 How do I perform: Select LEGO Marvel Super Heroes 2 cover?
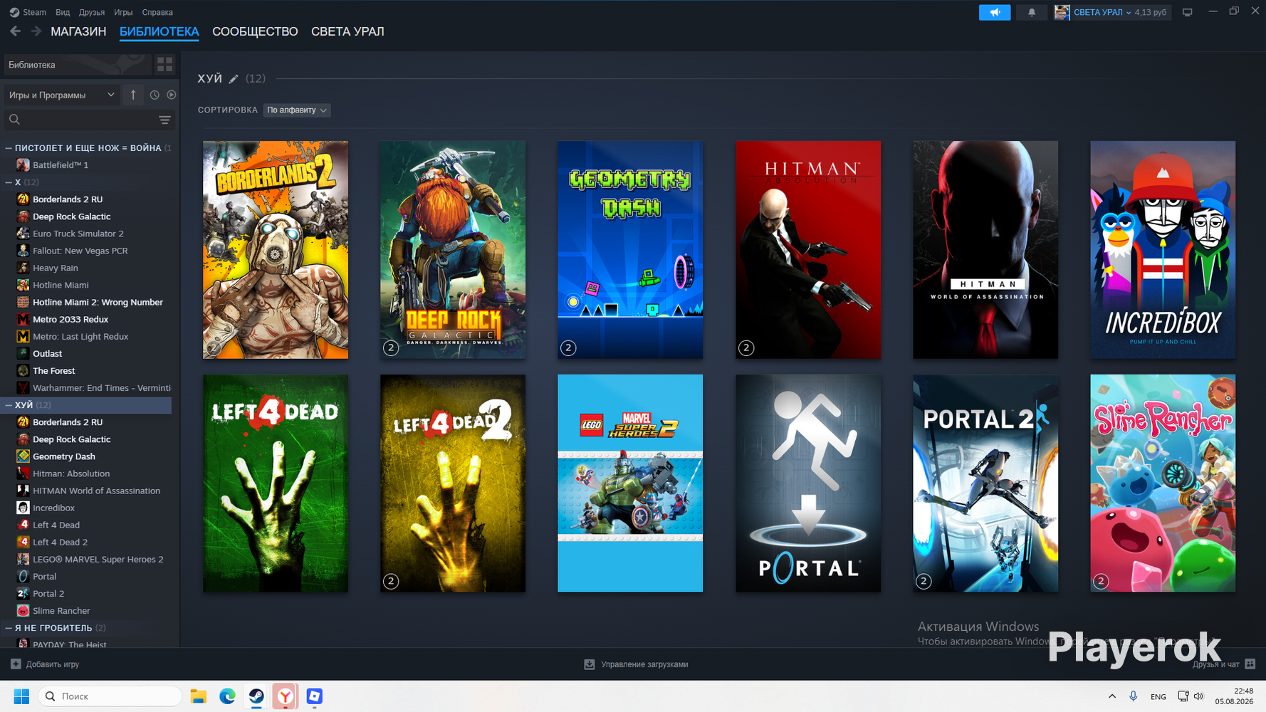(x=630, y=483)
